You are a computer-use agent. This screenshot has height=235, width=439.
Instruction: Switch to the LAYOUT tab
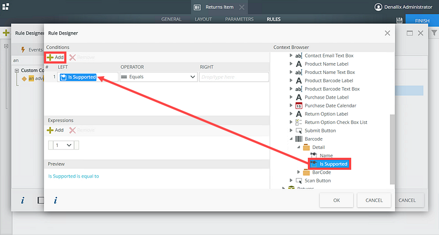[203, 19]
